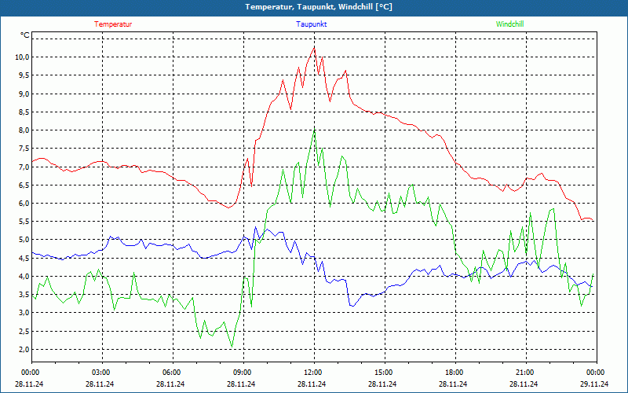
Task: Click the red temperature curve's highest peak
Action: point(314,47)
